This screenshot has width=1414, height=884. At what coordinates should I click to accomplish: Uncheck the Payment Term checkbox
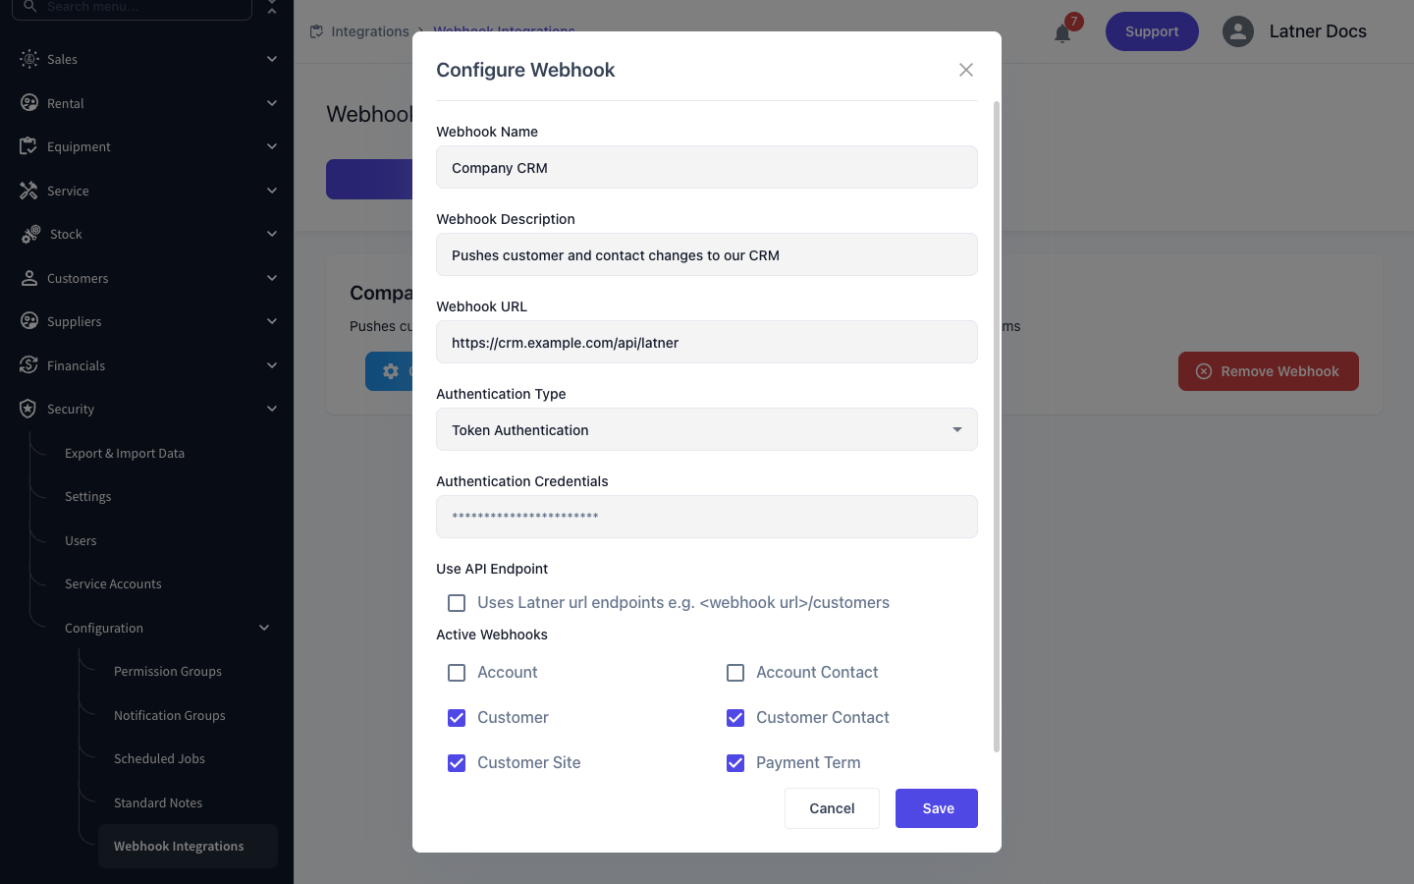(735, 763)
